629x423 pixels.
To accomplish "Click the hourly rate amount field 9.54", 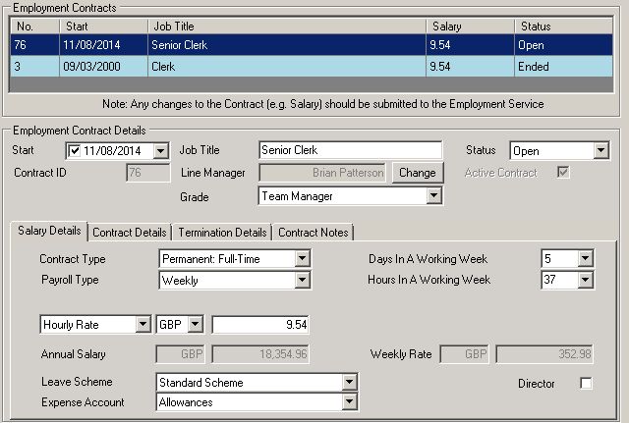I will (x=260, y=325).
